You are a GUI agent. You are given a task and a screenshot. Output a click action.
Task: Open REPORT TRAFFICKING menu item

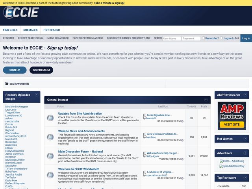click(30, 38)
